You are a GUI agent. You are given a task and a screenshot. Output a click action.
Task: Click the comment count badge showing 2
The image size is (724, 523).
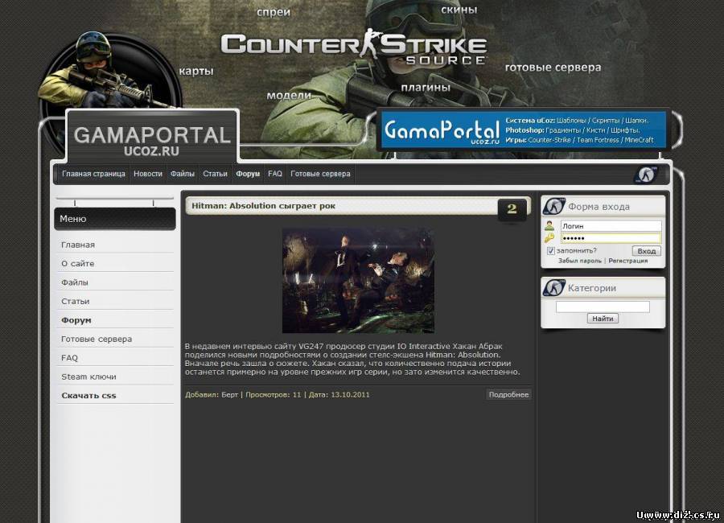coord(512,208)
